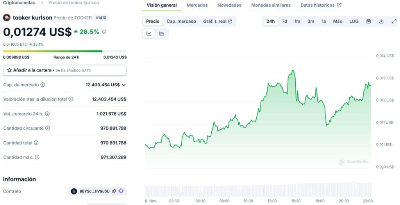Screen dimensions: 400x205
Task: Select the 24h time range
Action: click(271, 21)
